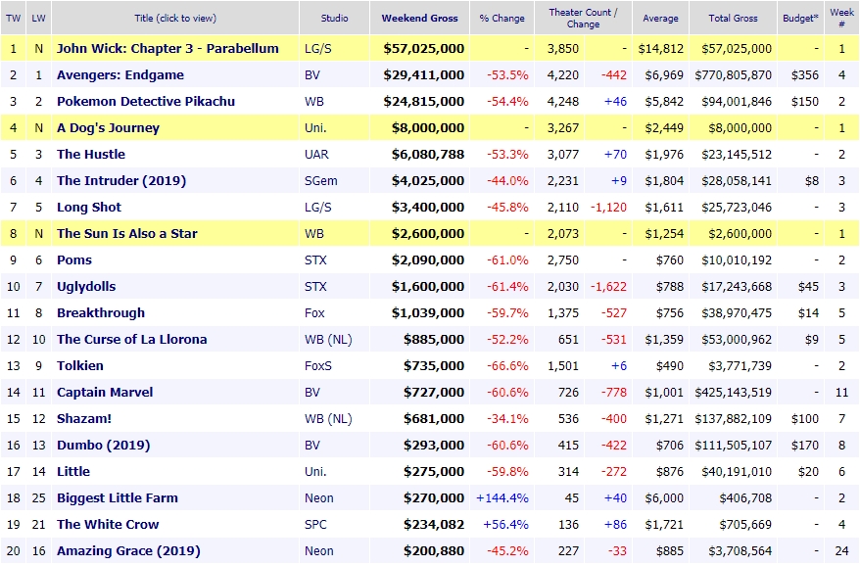
Task: Click the A Dog's Journey title
Action: tap(108, 127)
